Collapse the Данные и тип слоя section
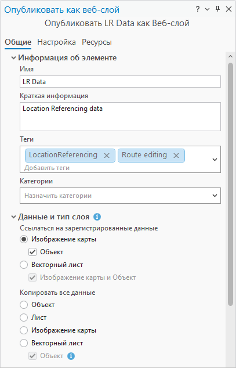This screenshot has width=236, height=368. pos(14,217)
